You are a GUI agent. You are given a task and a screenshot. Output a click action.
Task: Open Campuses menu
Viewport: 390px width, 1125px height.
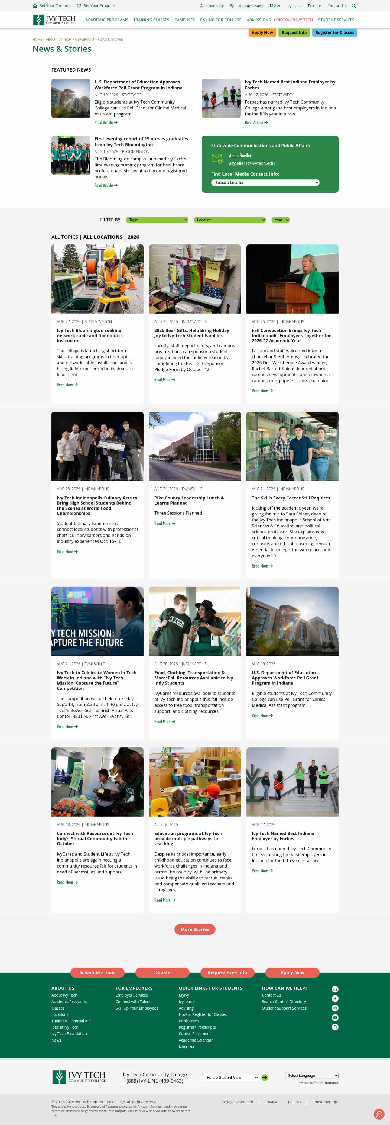click(184, 20)
